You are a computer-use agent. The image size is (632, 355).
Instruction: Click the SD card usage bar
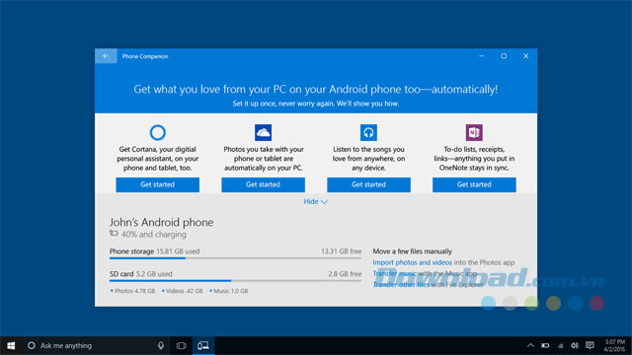[235, 280]
